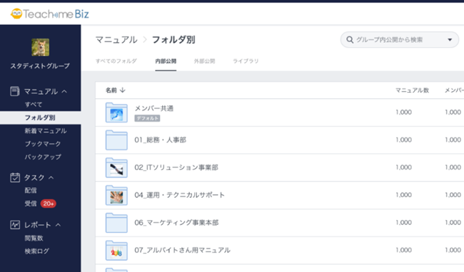Click メンバー共通 folder icon

point(116,113)
